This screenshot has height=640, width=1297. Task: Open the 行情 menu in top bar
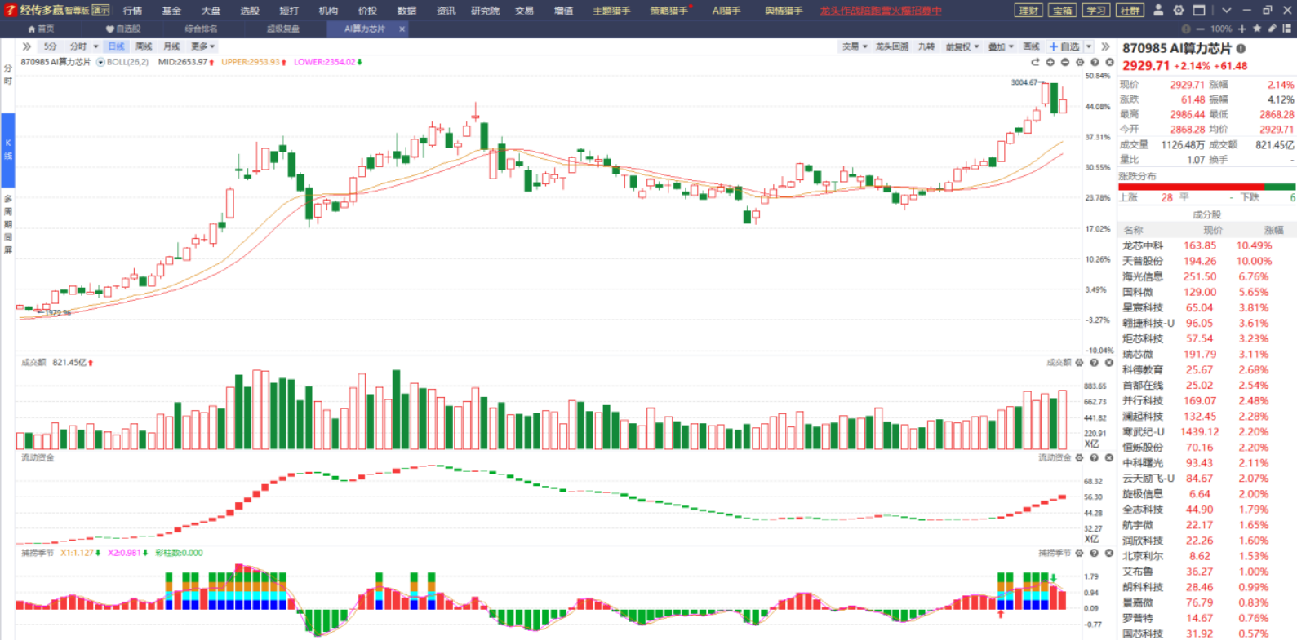click(132, 11)
